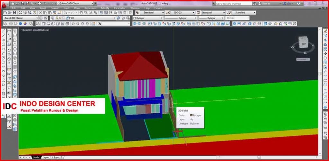This screenshot has width=329, height=161.
Task: Toggle layer 0 freeze sun icon
Action: click(60, 18)
